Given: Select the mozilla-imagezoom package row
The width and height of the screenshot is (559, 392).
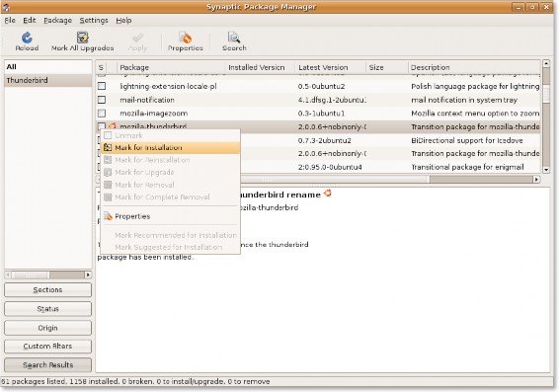Looking at the screenshot, I should (x=318, y=114).
